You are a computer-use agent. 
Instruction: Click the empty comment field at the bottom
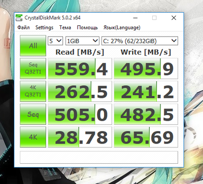(99, 157)
